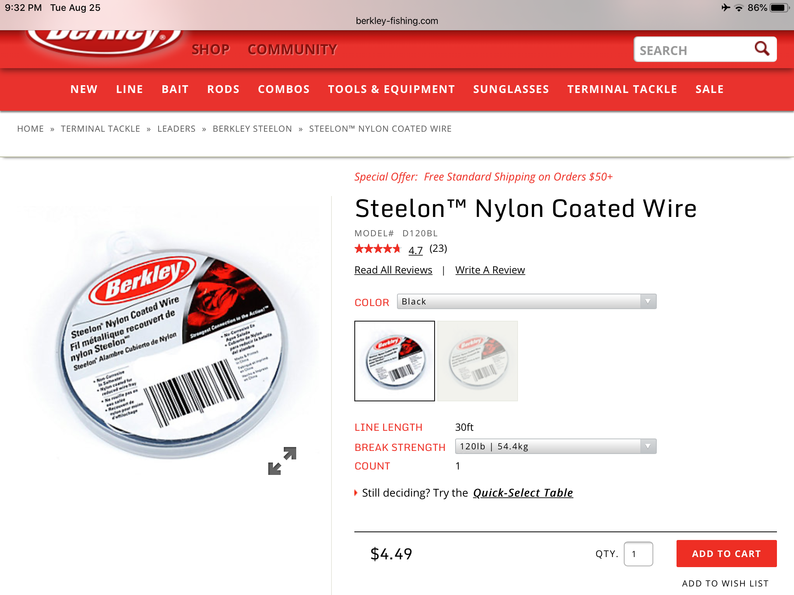Open the Terminal Tackle menu

622,89
